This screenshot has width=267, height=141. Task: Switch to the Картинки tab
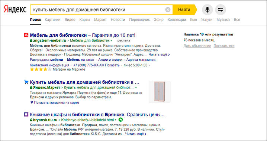pyautogui.click(x=52, y=20)
